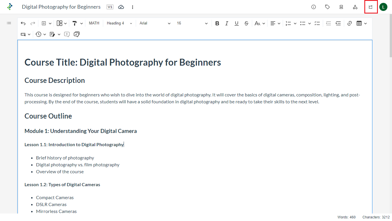Click the share/export icon in header
Viewport: 392px width, 221px height.
(371, 7)
